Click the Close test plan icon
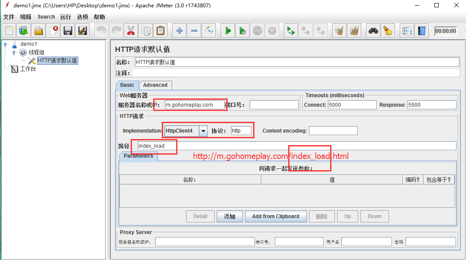 53,31
